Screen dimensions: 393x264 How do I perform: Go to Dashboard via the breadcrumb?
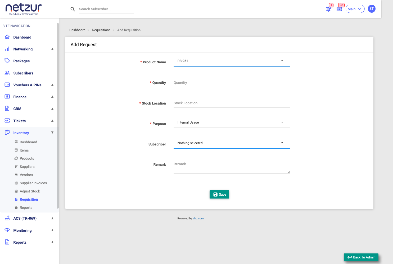[77, 30]
